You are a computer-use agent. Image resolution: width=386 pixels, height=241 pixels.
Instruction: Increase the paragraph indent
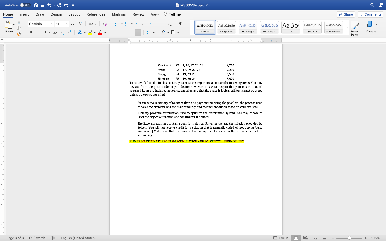pyautogui.click(x=159, y=24)
